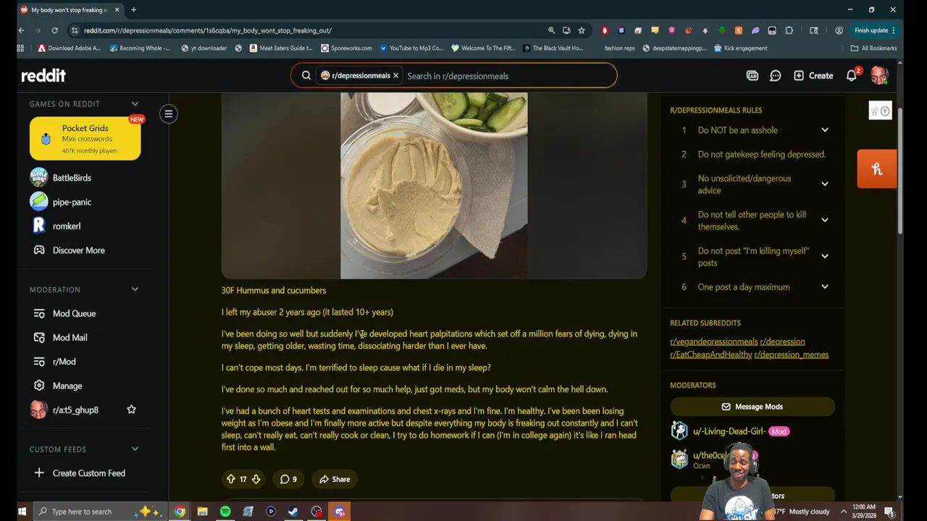Open YouTube to Mp3 bookmark

411,48
